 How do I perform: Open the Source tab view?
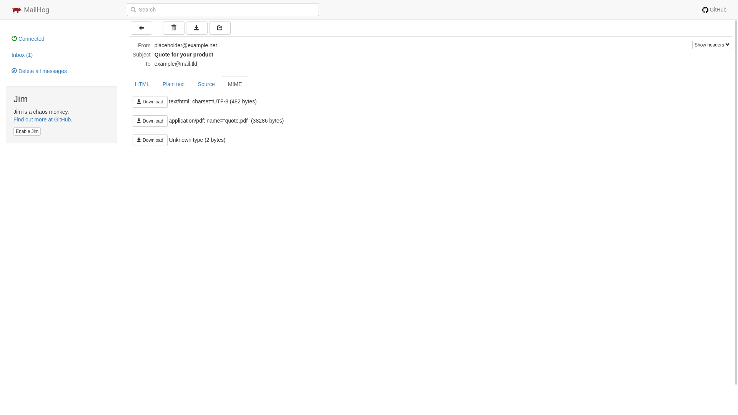click(x=206, y=84)
